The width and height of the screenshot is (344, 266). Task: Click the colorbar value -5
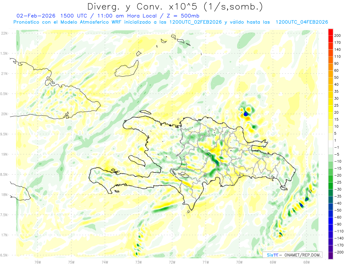[x=337, y=154]
